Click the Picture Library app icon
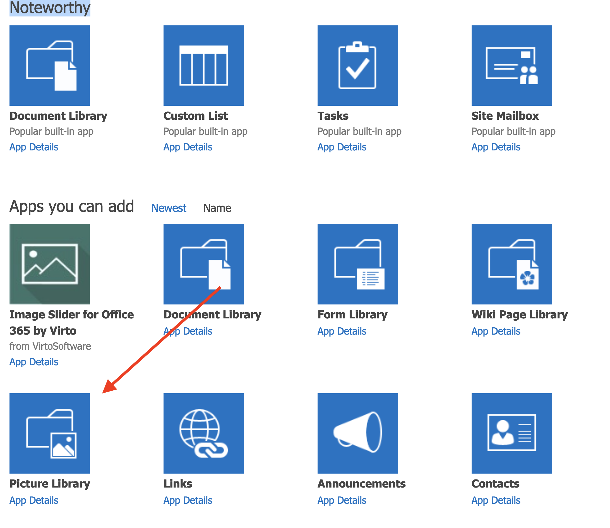Screen dimensions: 610x528 click(49, 433)
